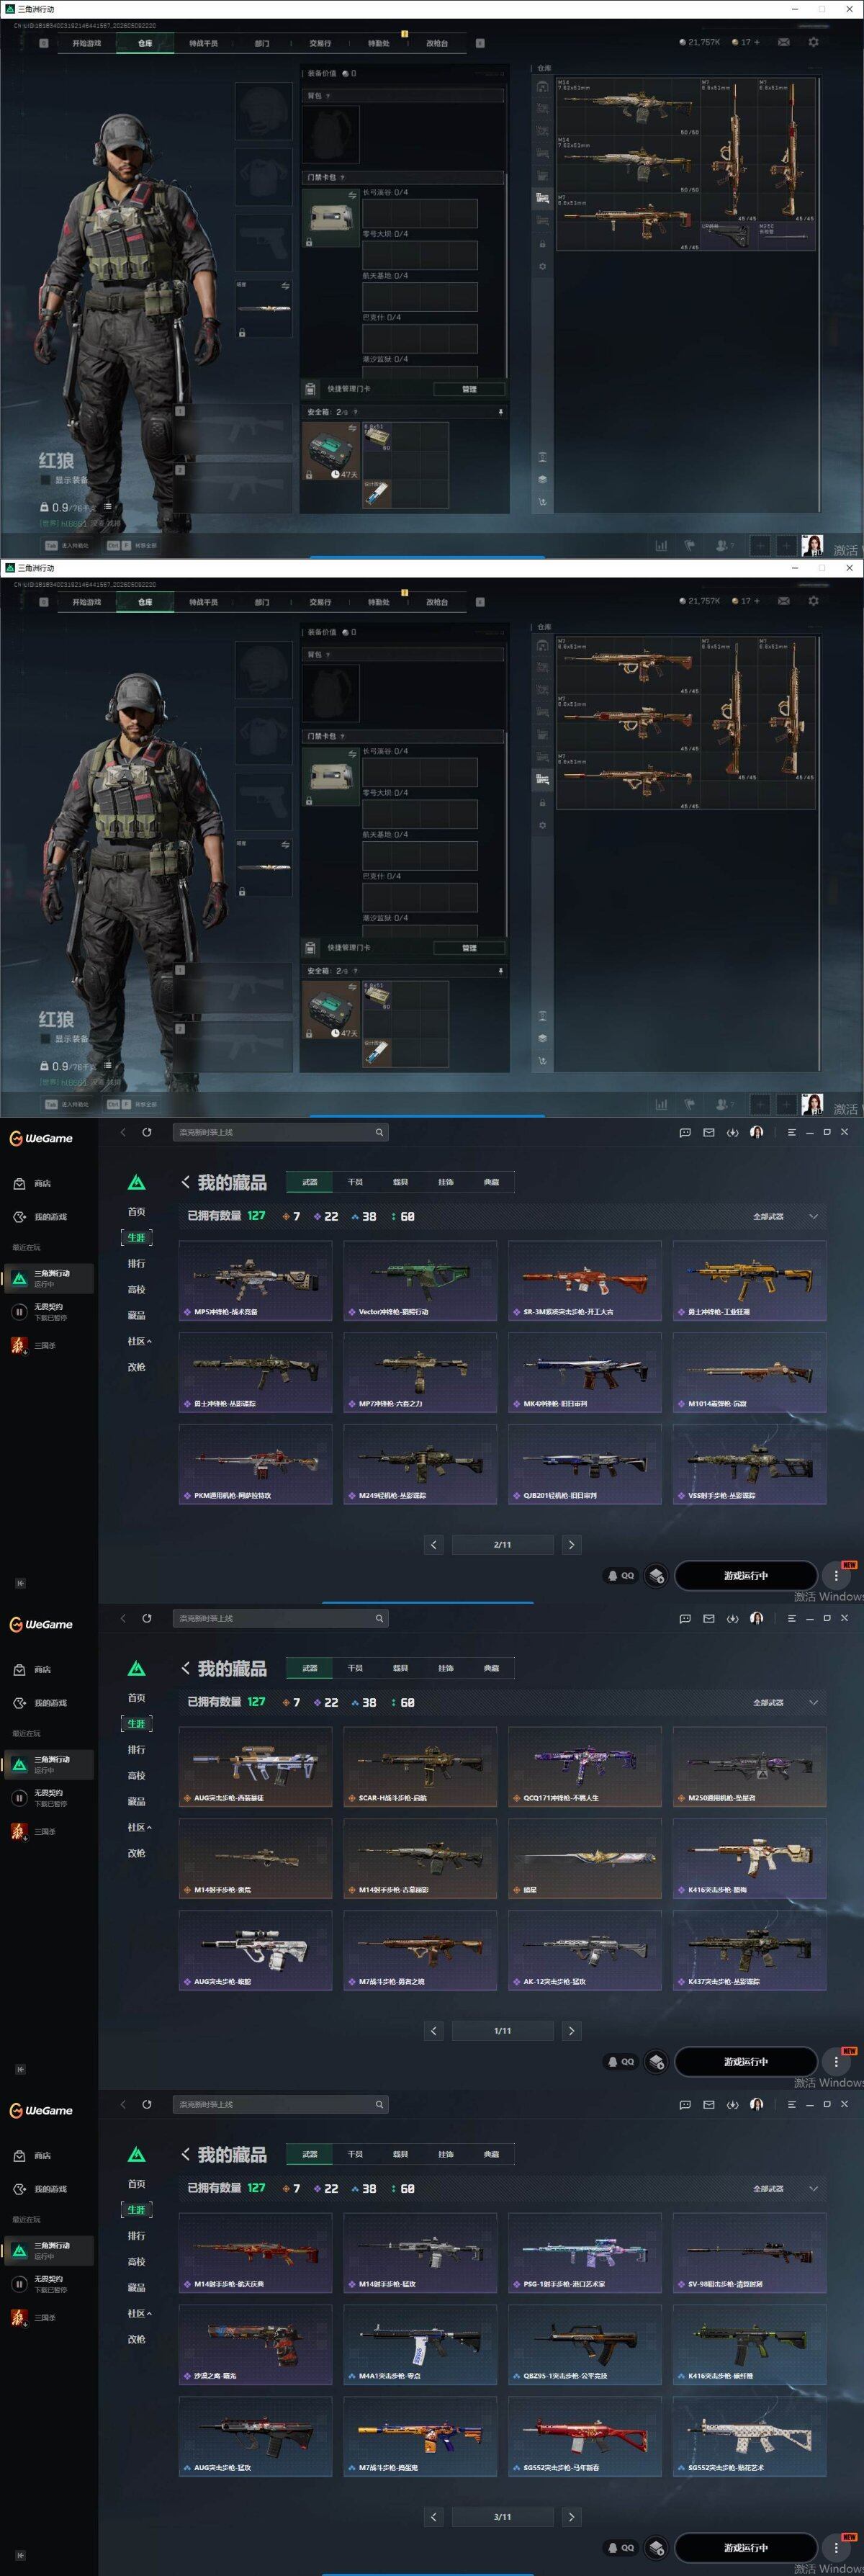Screen dimensions: 864x2576
Task: Open 交易行 tab in game window listing M14 rifles
Action: click(320, 43)
